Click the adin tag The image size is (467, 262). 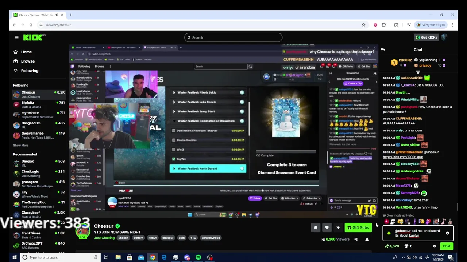pos(182,238)
